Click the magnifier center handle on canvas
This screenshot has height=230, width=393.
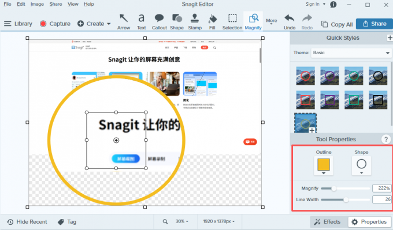pos(116,140)
